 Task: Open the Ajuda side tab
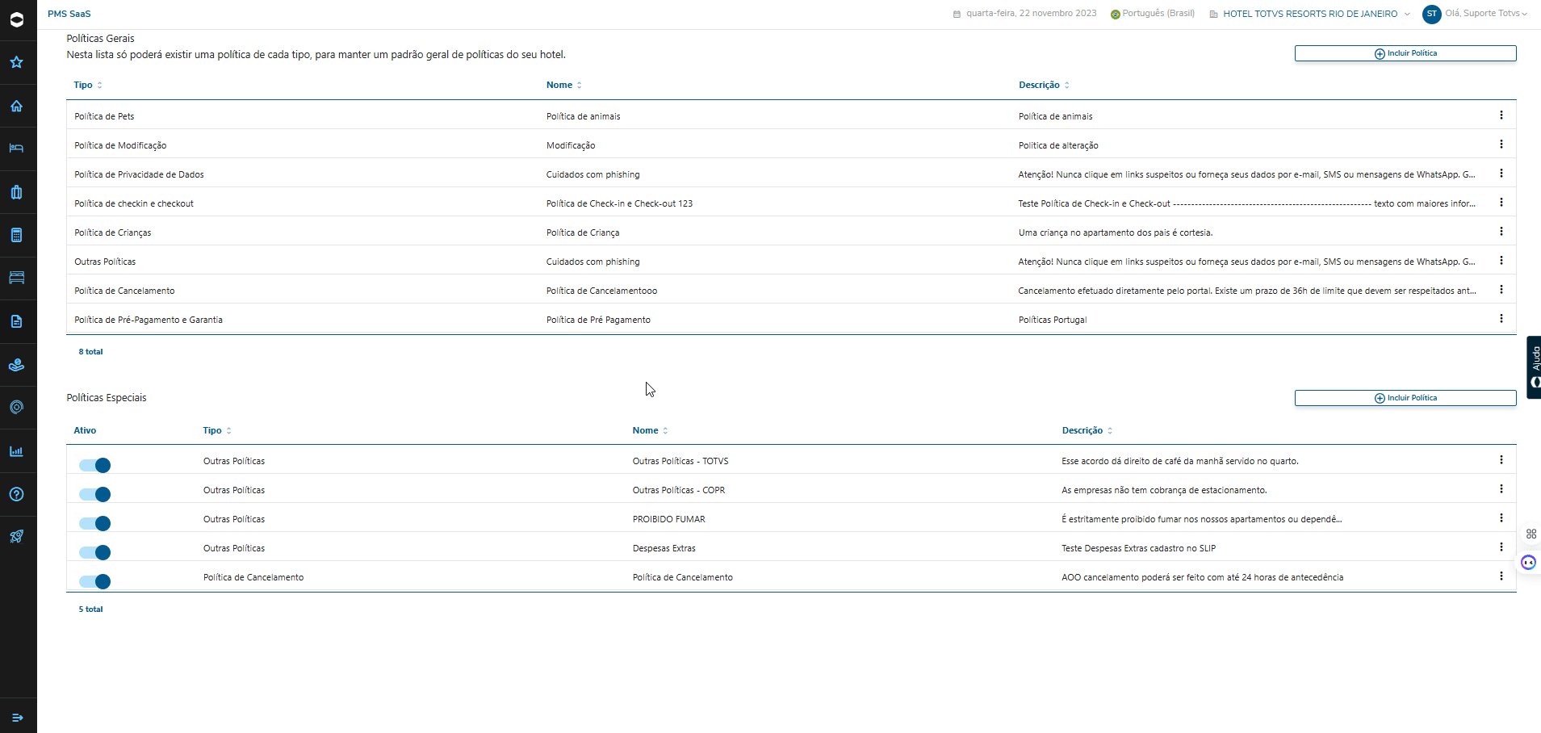pyautogui.click(x=1534, y=367)
